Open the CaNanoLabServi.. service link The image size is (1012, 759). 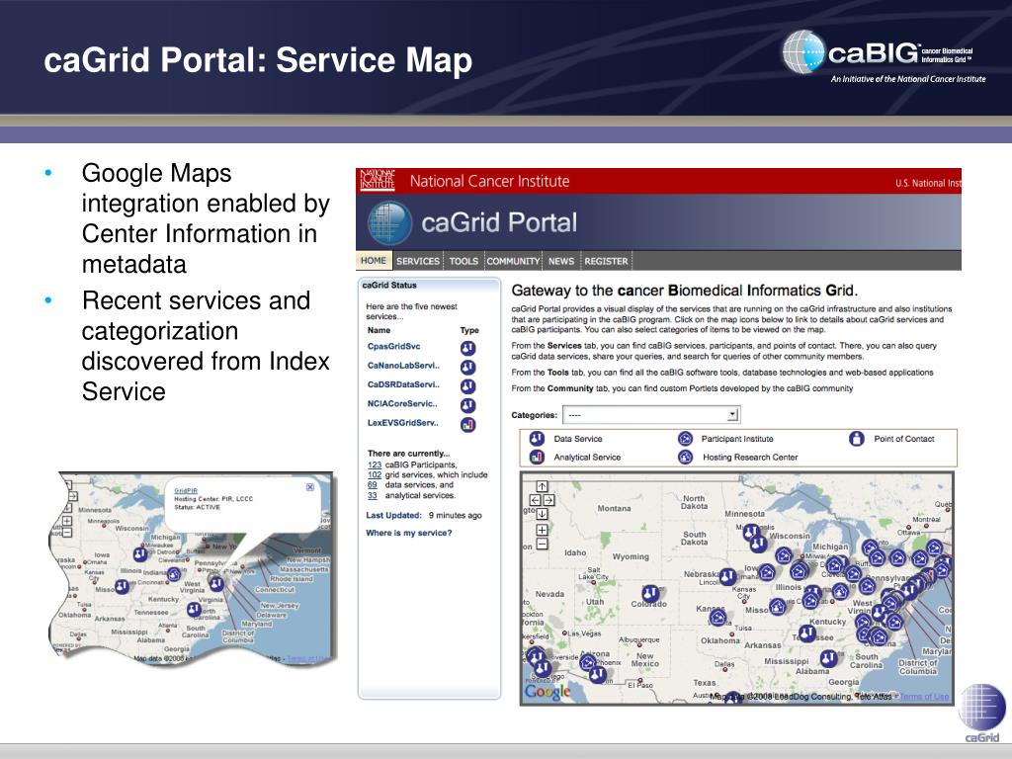(x=403, y=366)
